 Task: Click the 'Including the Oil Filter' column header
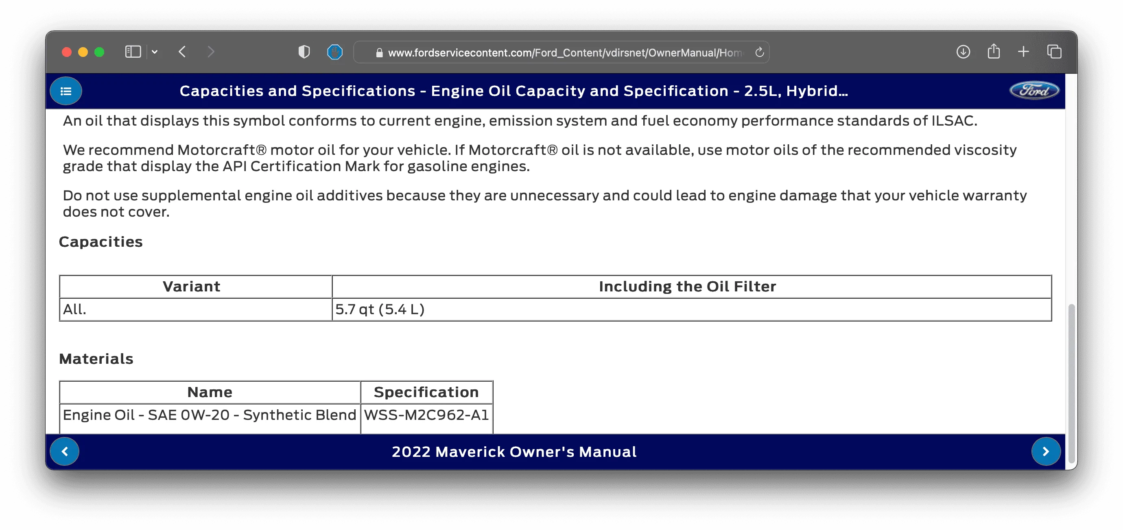tap(692, 287)
